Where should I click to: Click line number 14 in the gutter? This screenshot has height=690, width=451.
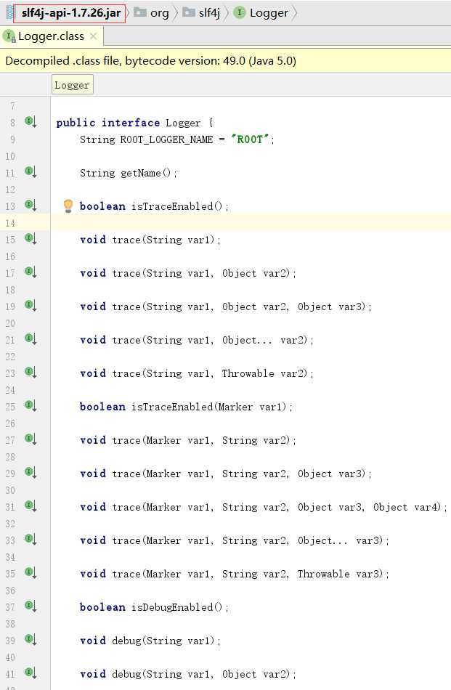[10, 223]
